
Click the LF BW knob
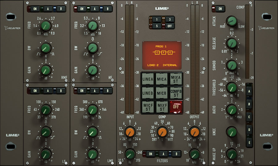click(46, 132)
